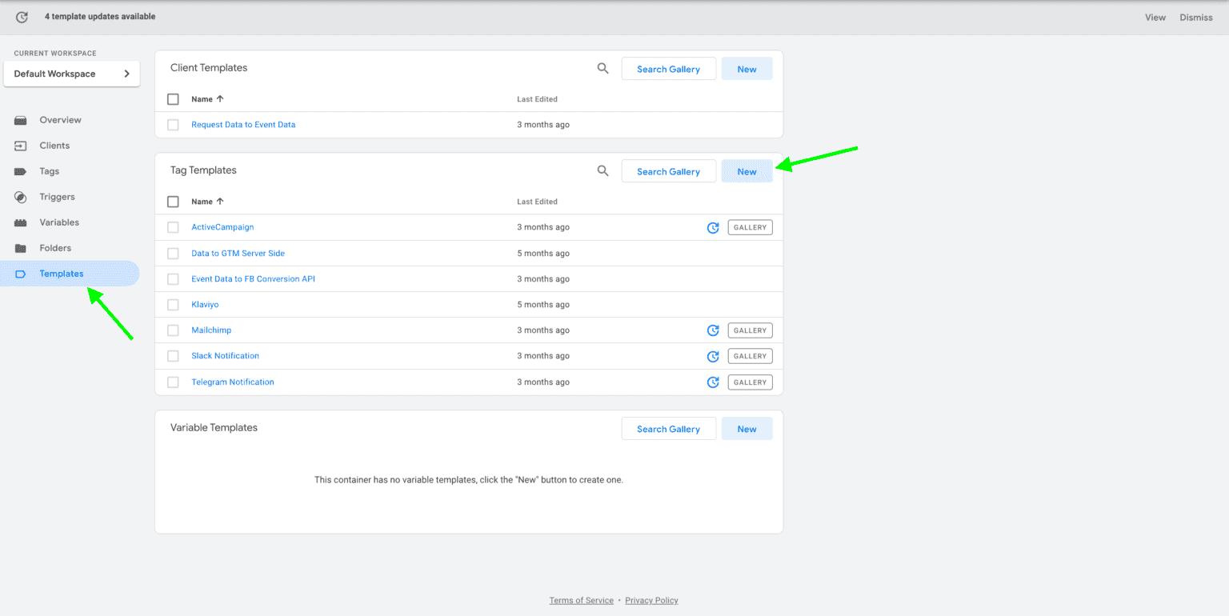1229x616 pixels.
Task: Open the Tags section
Action: pos(49,171)
